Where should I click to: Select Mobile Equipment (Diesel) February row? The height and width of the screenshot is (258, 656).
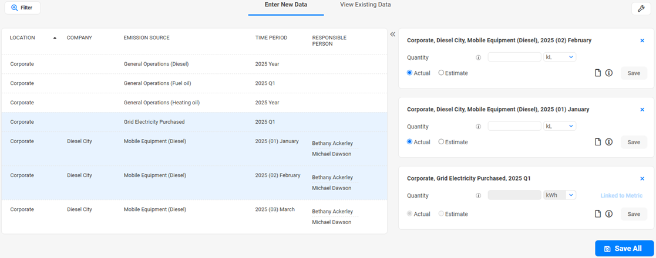pos(194,183)
